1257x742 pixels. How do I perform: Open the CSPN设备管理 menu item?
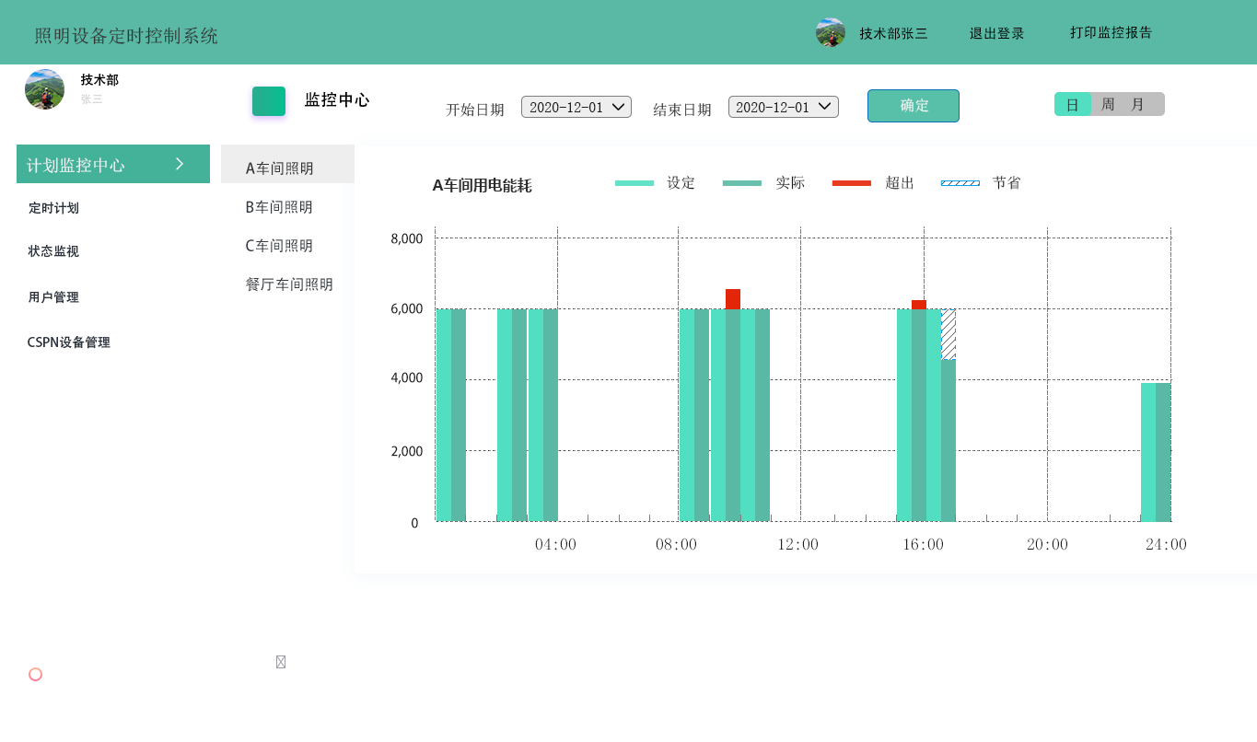[69, 342]
